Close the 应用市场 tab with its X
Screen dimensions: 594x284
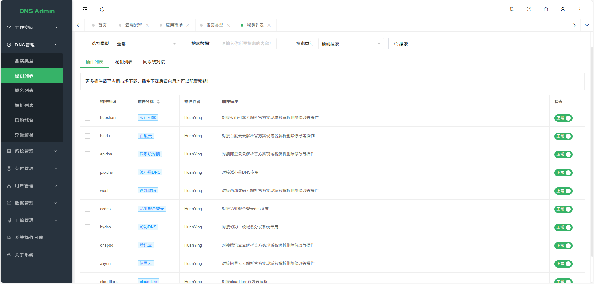188,25
